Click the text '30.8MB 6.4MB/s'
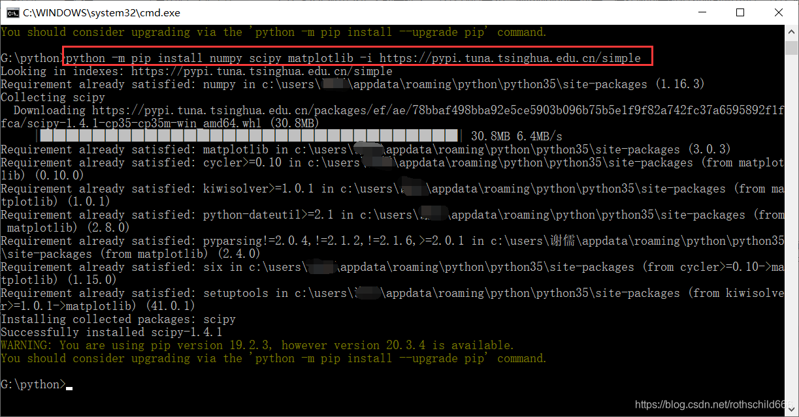 [517, 136]
